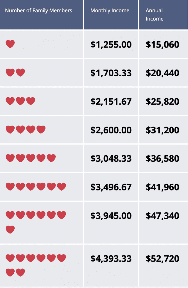Click the $47,340 annual income value

(x=162, y=216)
